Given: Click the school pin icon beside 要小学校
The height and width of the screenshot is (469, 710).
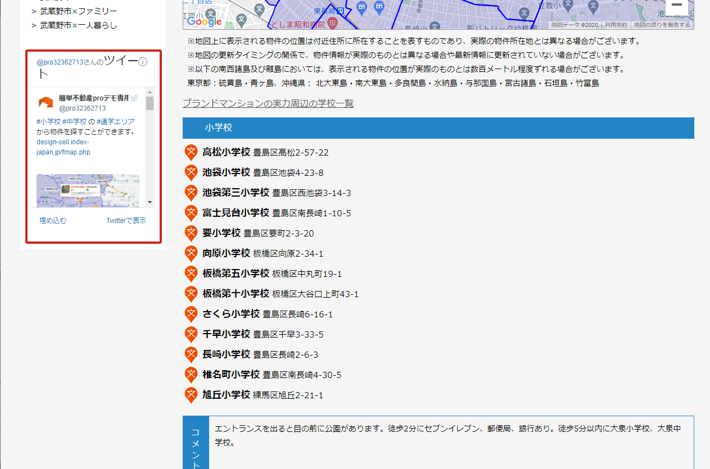Looking at the screenshot, I should (191, 233).
